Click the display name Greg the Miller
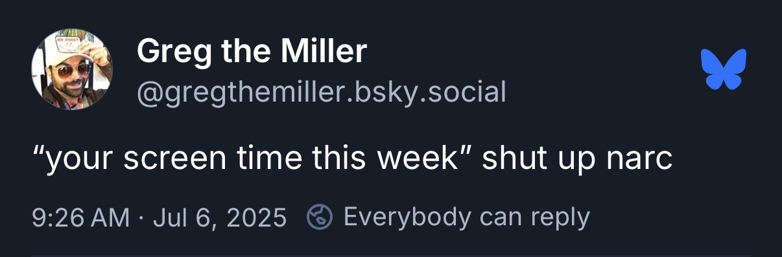The image size is (782, 257). tap(252, 52)
